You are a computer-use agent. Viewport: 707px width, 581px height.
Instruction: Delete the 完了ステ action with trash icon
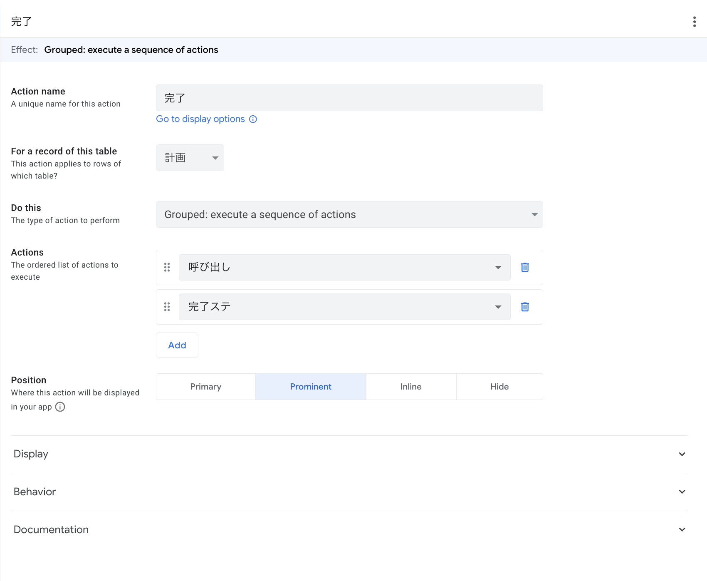(525, 307)
